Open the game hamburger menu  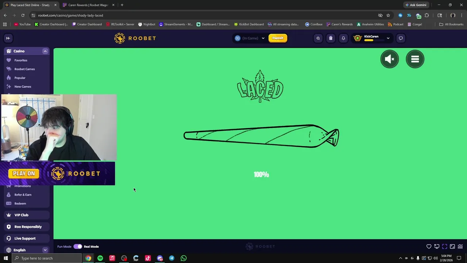[415, 59]
